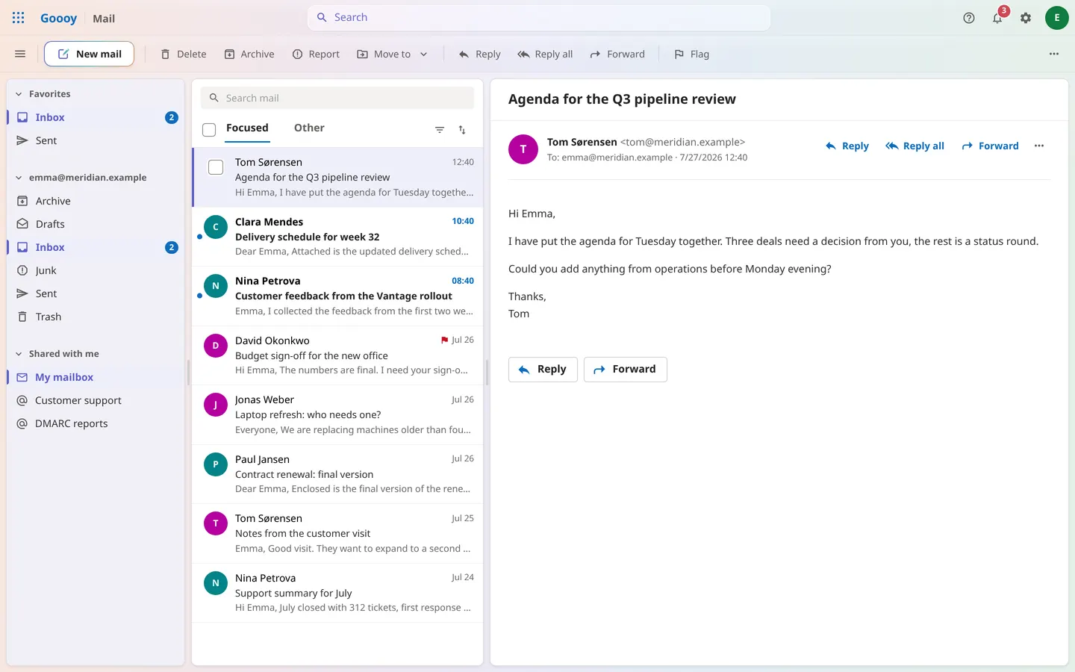Click Reply all in the message header
The height and width of the screenshot is (672, 1075).
click(x=915, y=146)
